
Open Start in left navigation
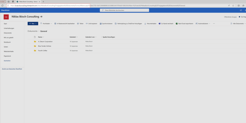click(5, 24)
